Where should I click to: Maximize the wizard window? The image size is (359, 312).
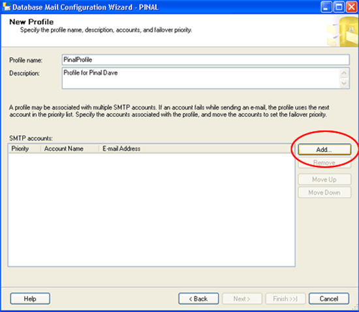[339, 7]
